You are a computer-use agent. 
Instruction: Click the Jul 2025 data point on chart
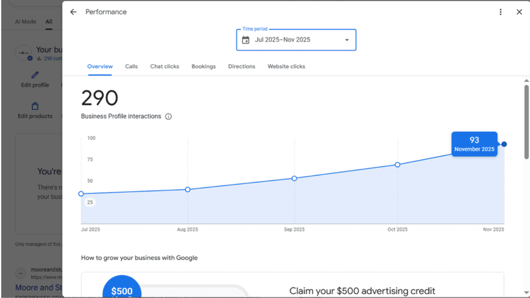click(x=81, y=194)
